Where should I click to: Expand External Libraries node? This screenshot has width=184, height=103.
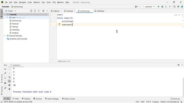click(5, 35)
